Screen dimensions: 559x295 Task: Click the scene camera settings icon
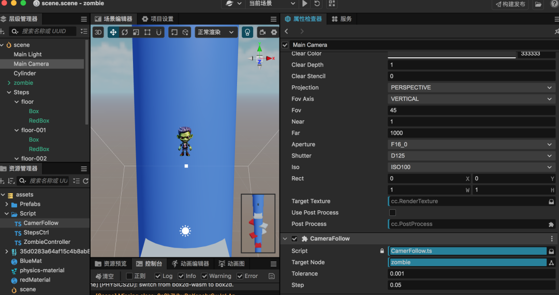pyautogui.click(x=263, y=33)
